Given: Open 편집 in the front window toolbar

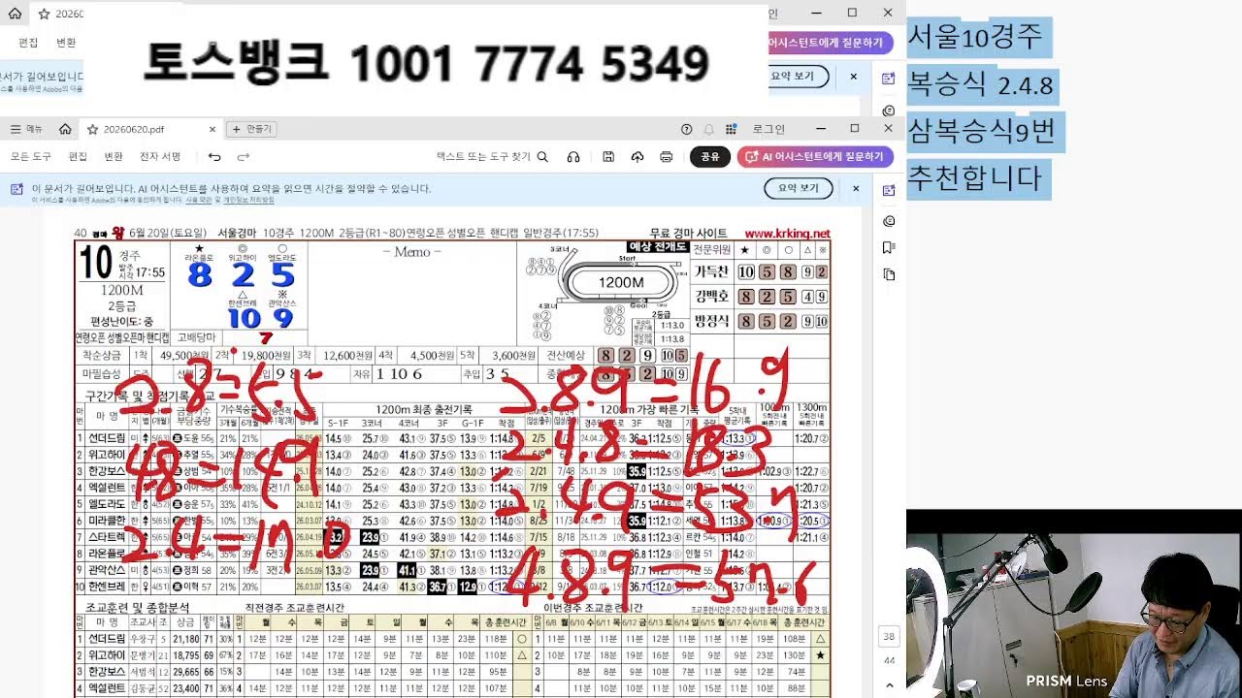Looking at the screenshot, I should 78,156.
